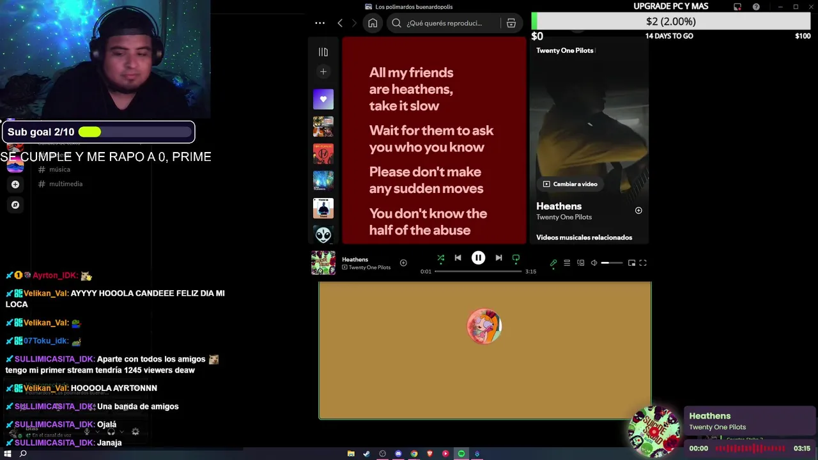The image size is (818, 460).
Task: Open 'Videos musicales relacionados' section
Action: [584, 237]
